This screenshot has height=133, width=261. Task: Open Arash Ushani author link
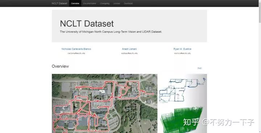[129, 49]
